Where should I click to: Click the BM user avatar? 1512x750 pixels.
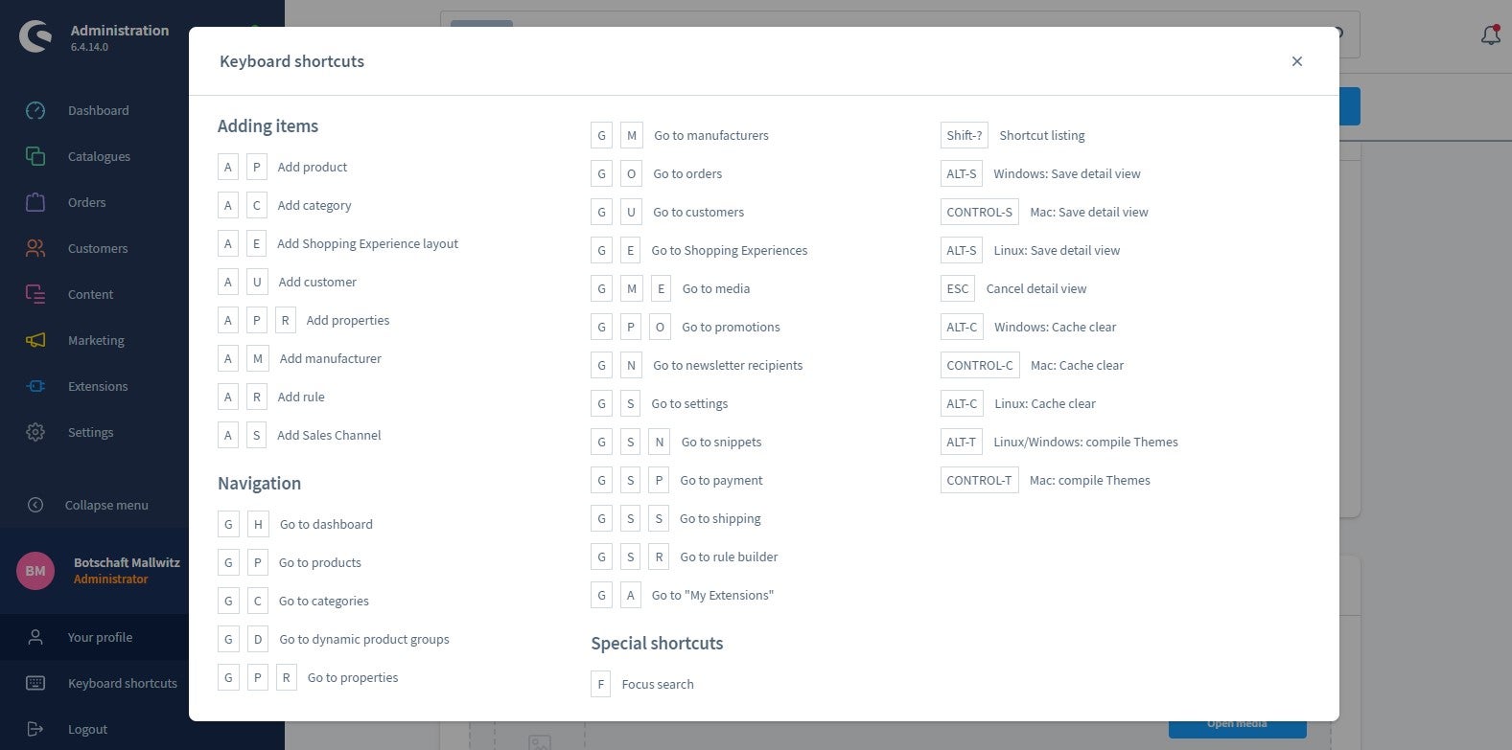pyautogui.click(x=35, y=571)
